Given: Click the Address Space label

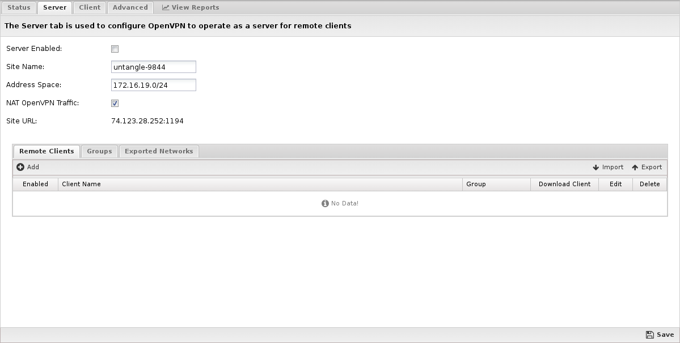Looking at the screenshot, I should 34,85.
